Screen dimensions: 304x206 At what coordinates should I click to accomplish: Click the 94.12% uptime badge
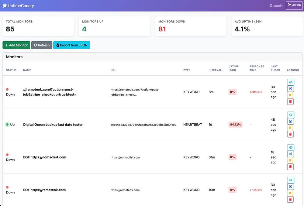235,124
